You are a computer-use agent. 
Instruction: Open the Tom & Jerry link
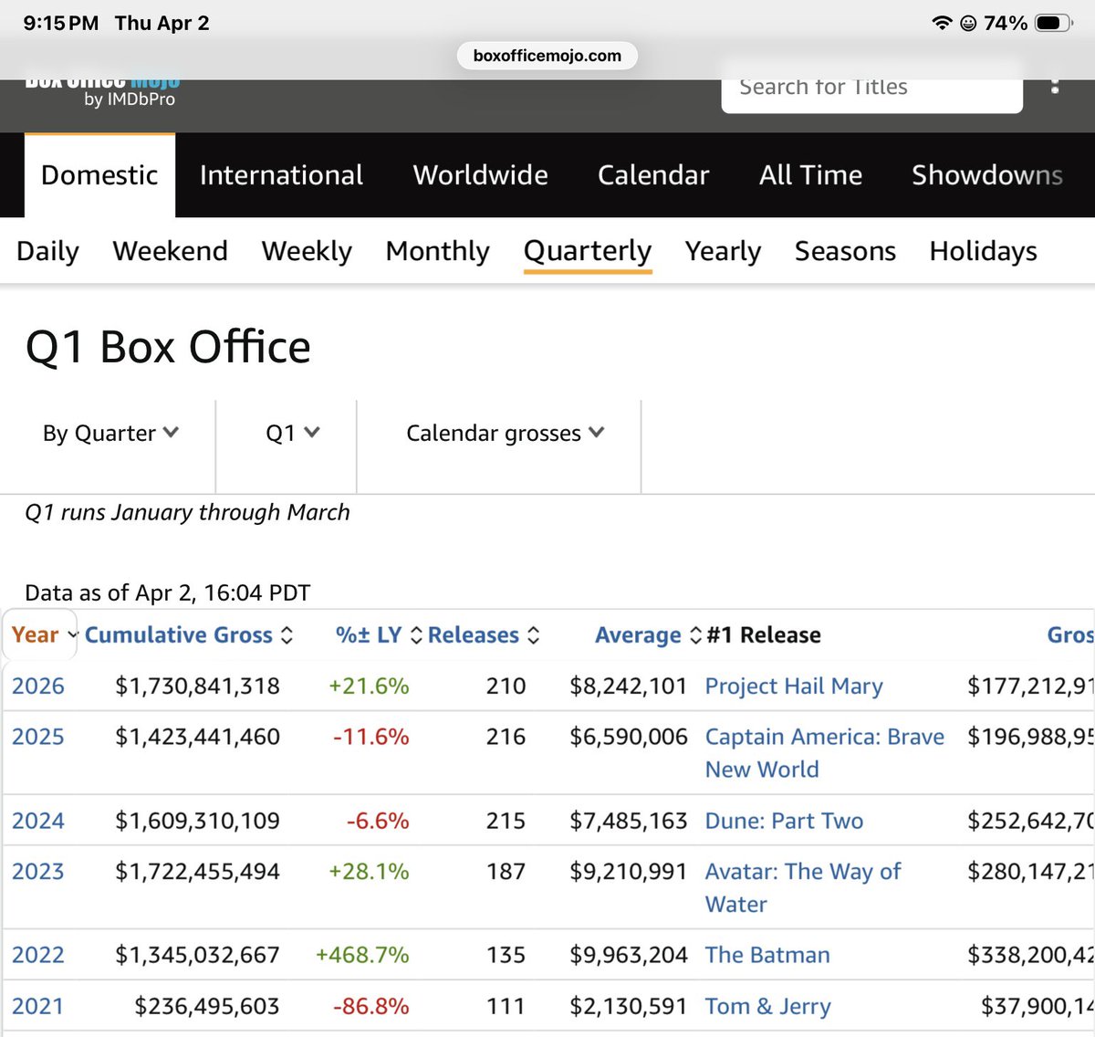click(767, 1006)
